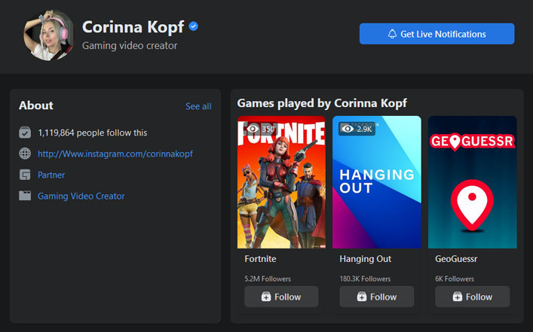
Task: Click the Get Live Notifications button
Action: point(437,34)
